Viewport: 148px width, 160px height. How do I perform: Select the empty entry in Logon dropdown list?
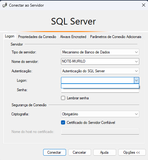coord(100,86)
